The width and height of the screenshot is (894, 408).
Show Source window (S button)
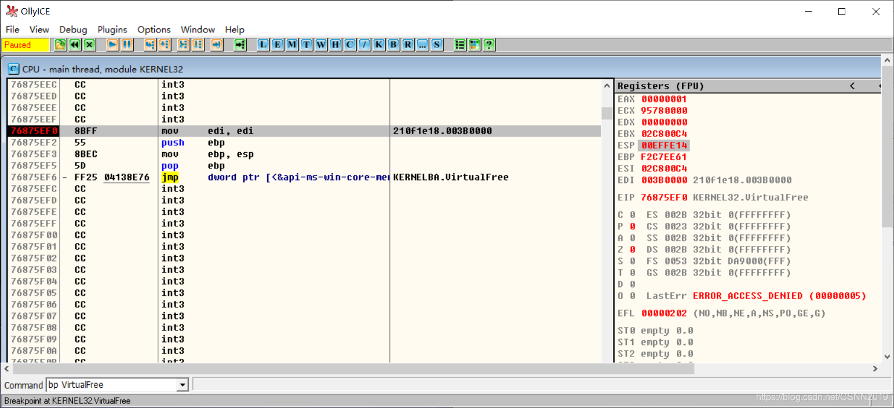[x=437, y=45]
